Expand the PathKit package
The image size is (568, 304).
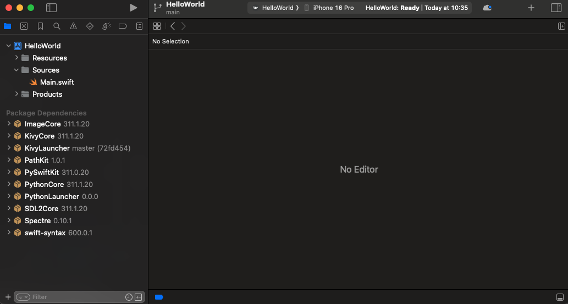click(9, 160)
